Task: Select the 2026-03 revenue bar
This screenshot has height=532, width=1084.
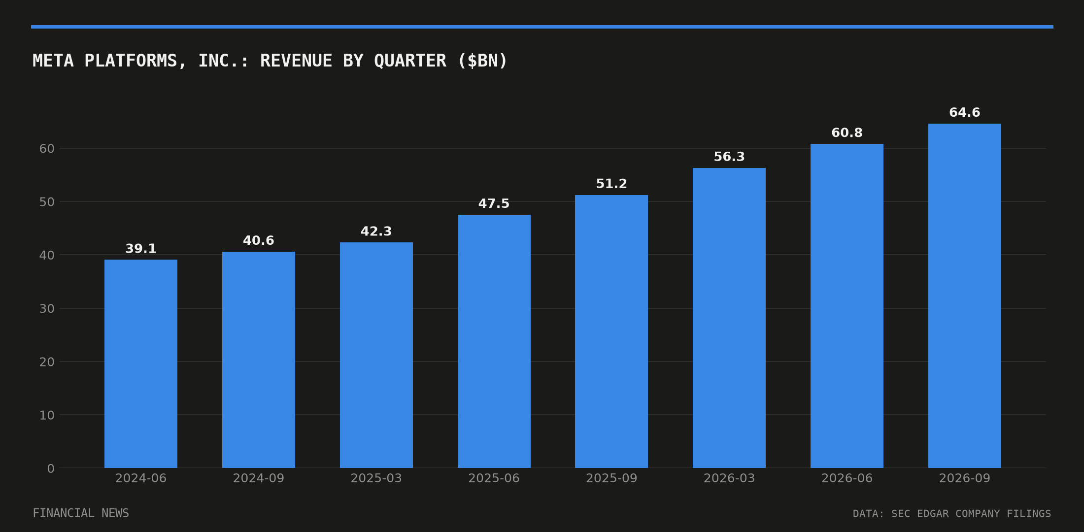Action: (729, 318)
